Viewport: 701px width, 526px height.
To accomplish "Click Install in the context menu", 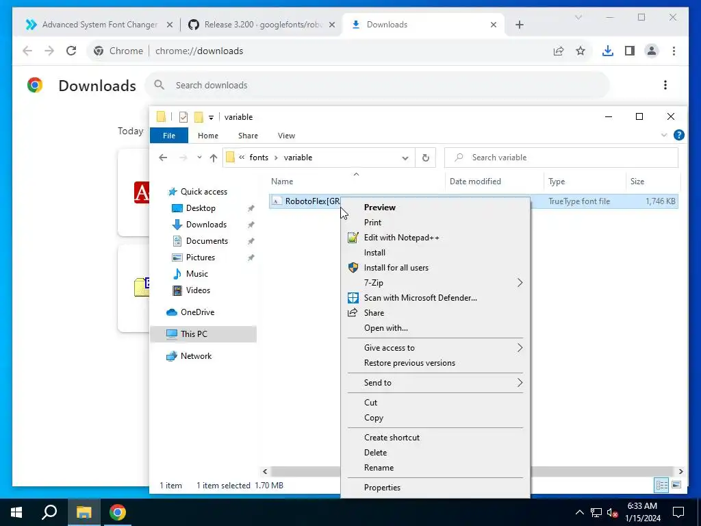I will (x=374, y=253).
